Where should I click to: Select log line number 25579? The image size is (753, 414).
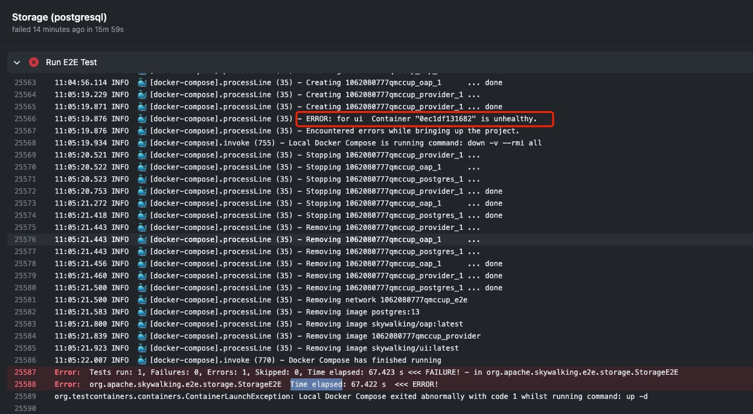pyautogui.click(x=25, y=276)
